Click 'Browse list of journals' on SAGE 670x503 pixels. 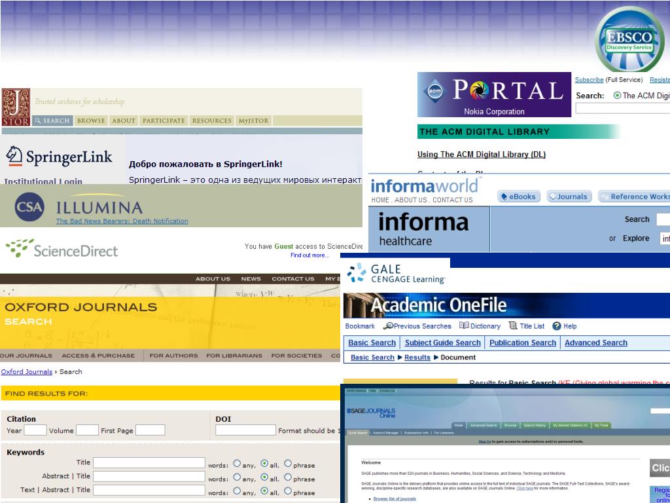[394, 498]
